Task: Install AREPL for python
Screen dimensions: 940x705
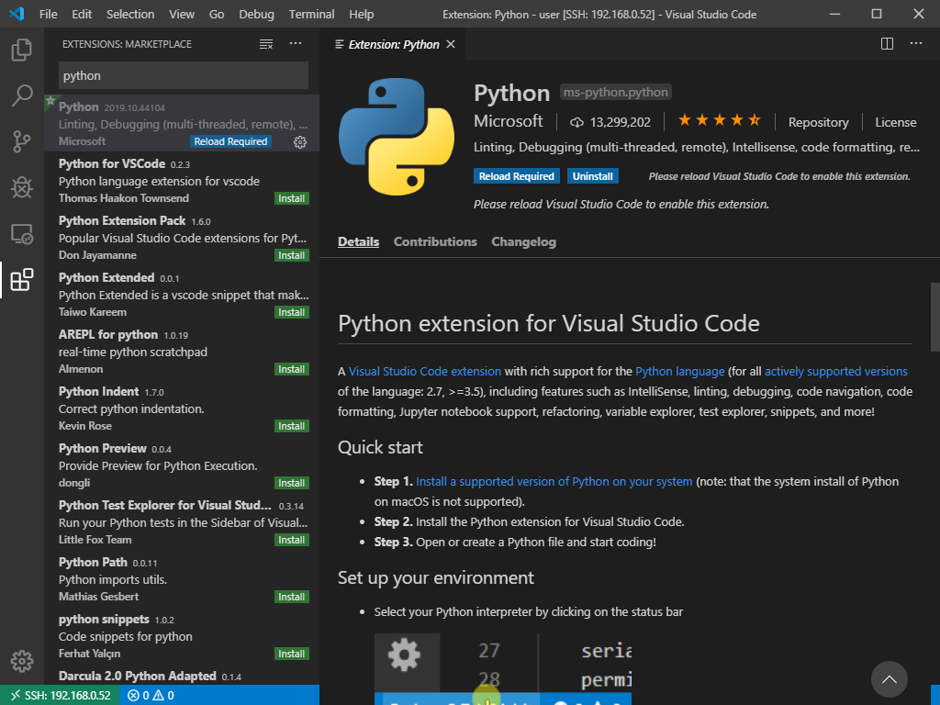Action: 291,369
